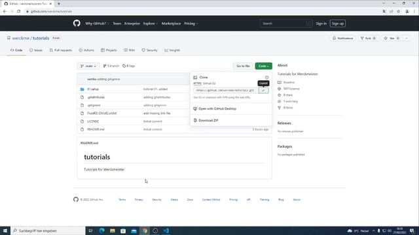Image resolution: width=419 pixels, height=235 pixels.
Task: Star the repository with Star button
Action: coord(392,39)
